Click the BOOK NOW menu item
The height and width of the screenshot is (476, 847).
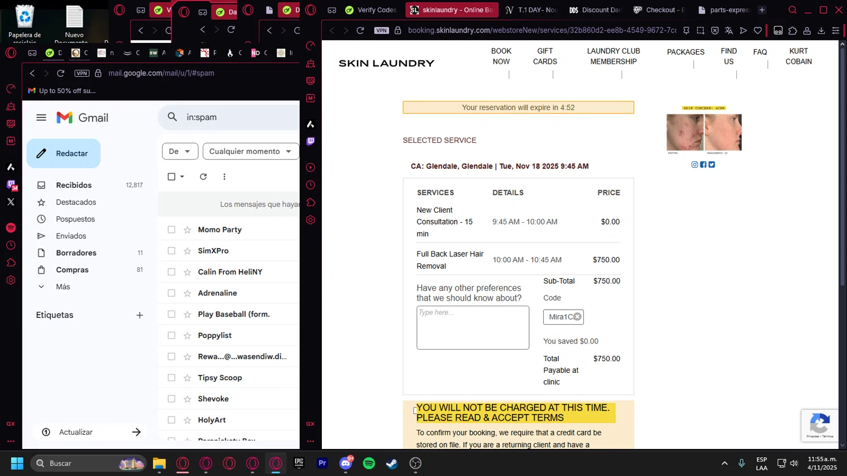pyautogui.click(x=501, y=56)
